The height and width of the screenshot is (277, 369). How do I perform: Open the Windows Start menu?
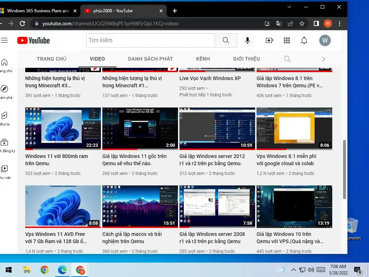tap(9, 270)
